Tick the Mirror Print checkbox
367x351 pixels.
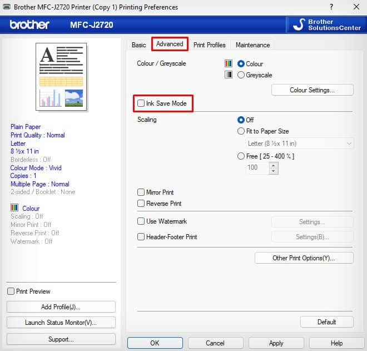point(141,192)
